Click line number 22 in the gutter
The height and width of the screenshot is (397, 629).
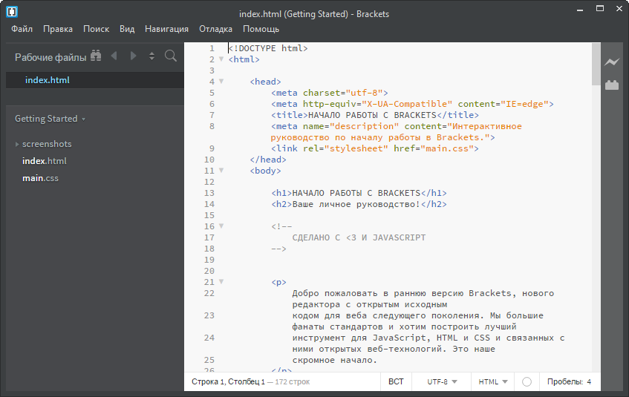coord(209,293)
